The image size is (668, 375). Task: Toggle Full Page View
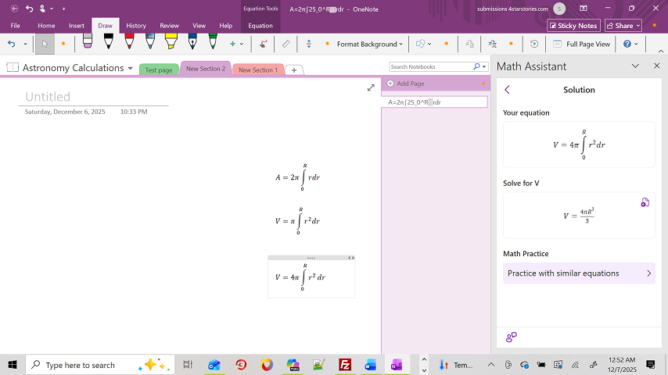point(581,44)
